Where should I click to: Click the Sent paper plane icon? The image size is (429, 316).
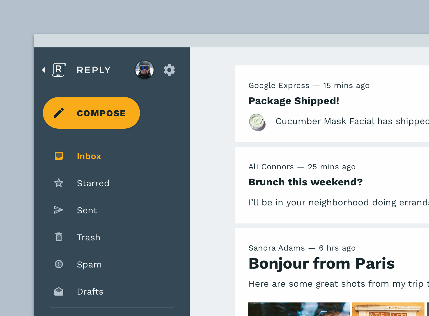pyautogui.click(x=59, y=210)
